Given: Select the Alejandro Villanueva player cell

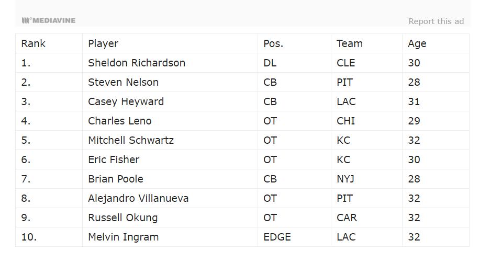Looking at the screenshot, I should pos(138,198).
